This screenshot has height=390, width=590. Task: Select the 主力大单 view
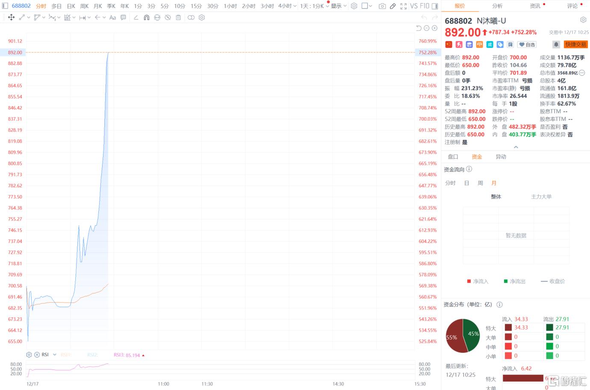pos(541,197)
